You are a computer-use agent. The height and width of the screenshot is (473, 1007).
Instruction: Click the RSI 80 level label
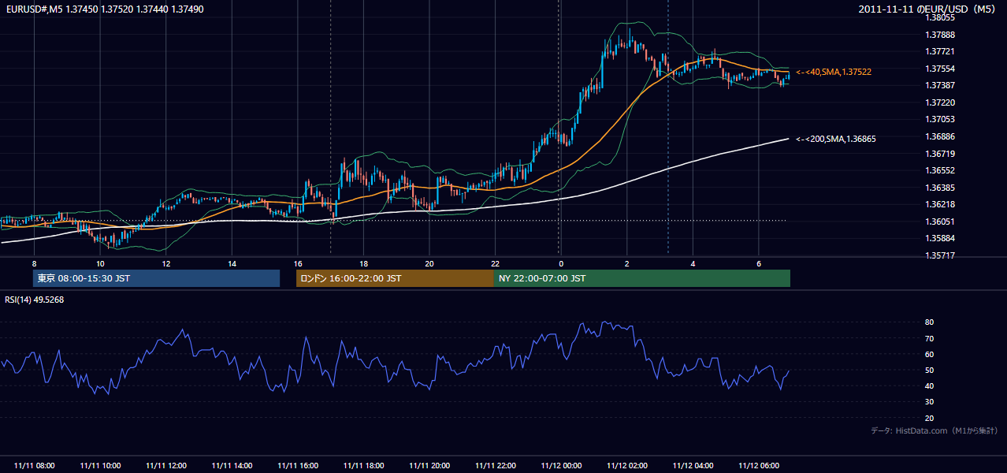(929, 322)
